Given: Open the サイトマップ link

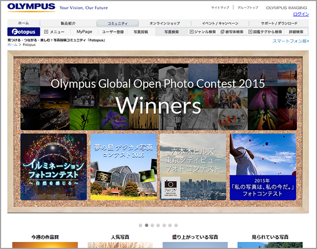Looking at the screenshot, I should [x=220, y=8].
